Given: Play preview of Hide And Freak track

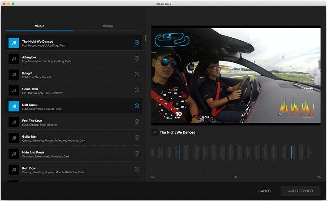Looking at the screenshot, I should [137, 153].
